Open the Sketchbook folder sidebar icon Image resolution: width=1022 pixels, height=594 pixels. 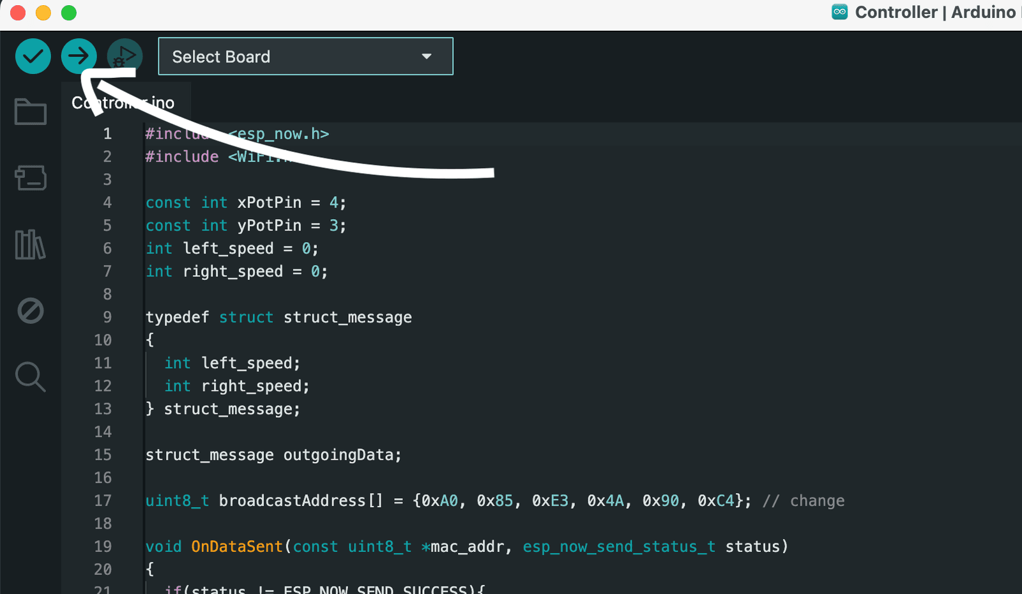tap(31, 112)
